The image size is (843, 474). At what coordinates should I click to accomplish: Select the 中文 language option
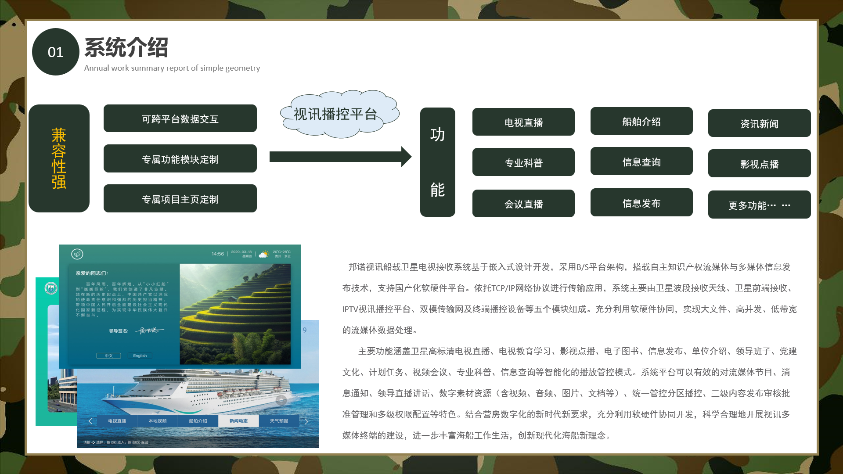click(108, 355)
